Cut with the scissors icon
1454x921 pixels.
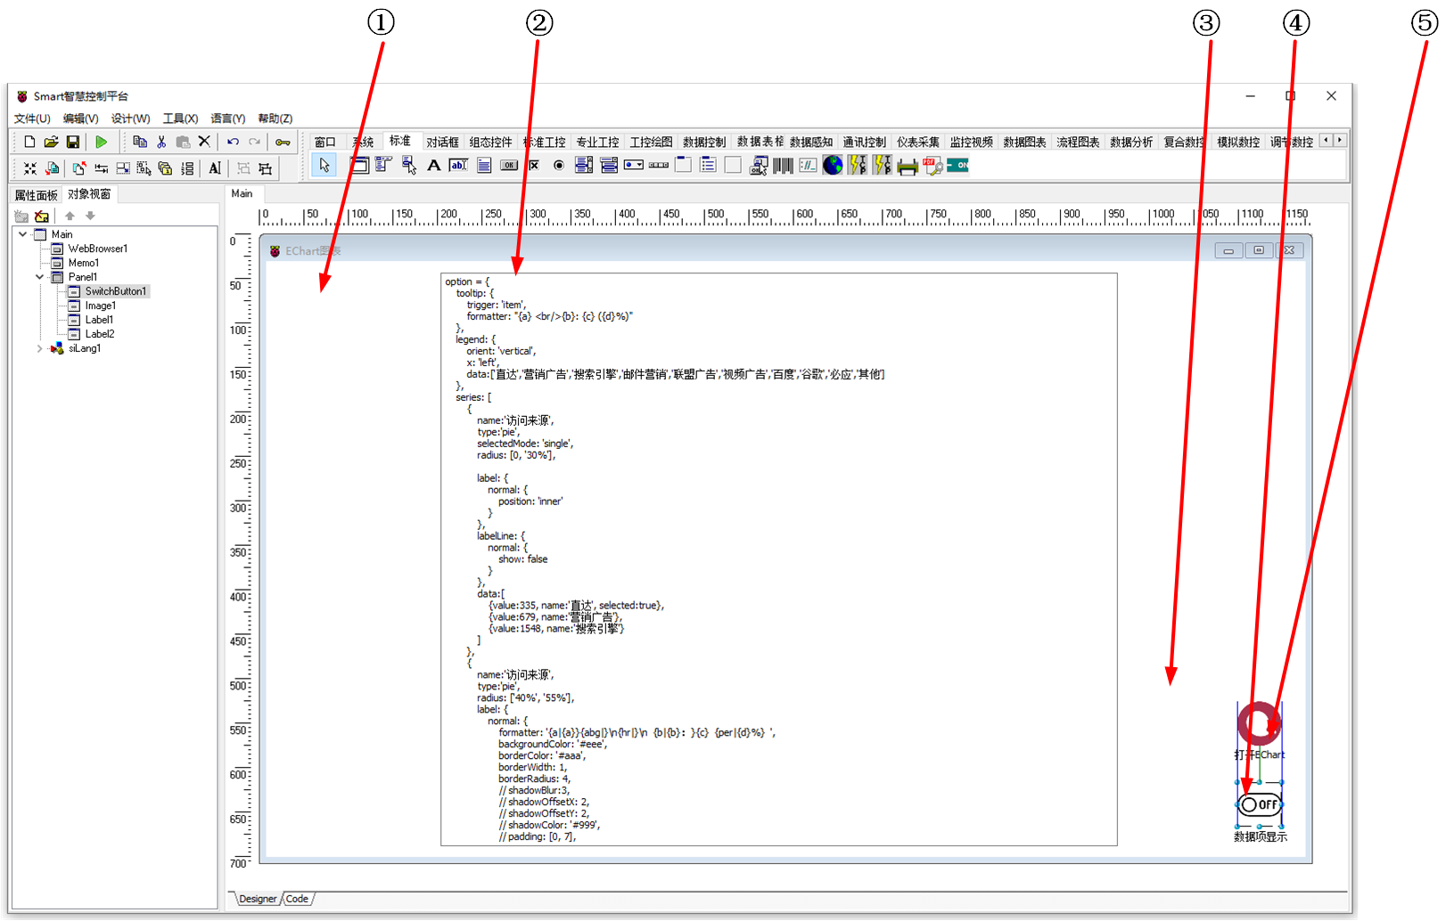click(161, 142)
